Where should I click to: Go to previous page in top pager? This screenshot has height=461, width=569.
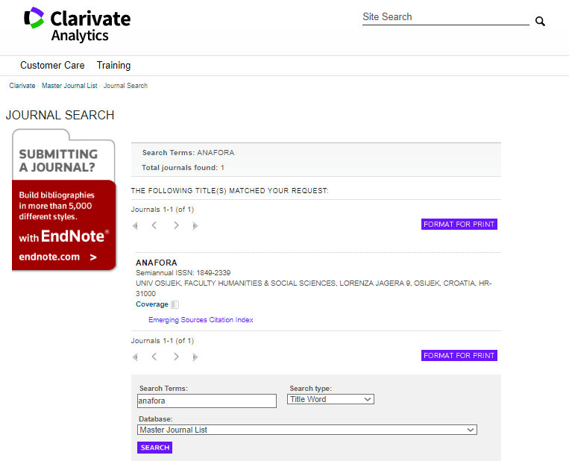(154, 225)
